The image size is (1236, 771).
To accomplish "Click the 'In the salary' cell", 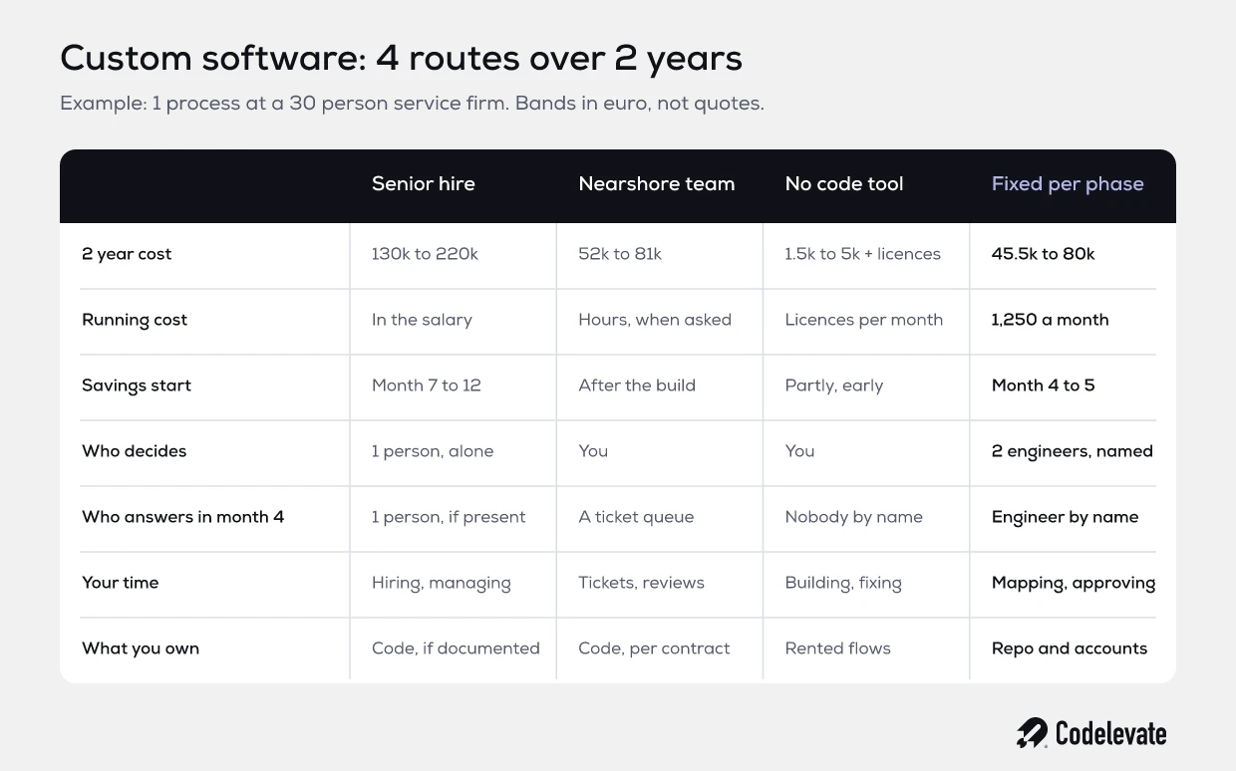I will pyautogui.click(x=422, y=320).
